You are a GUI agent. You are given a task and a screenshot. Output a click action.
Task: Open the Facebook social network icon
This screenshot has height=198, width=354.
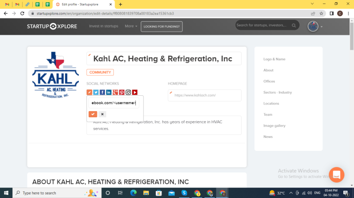[x=102, y=92]
